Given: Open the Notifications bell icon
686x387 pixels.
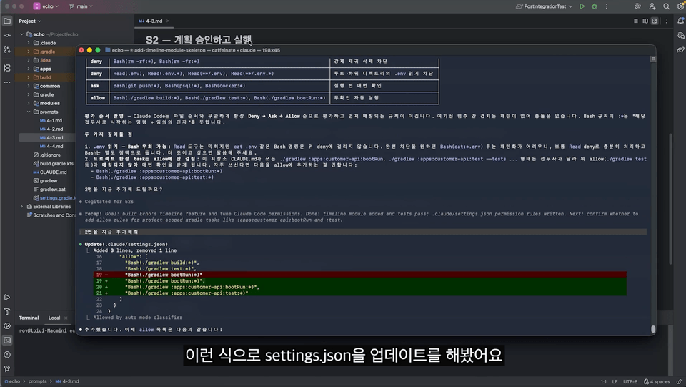Looking at the screenshot, I should (681, 21).
